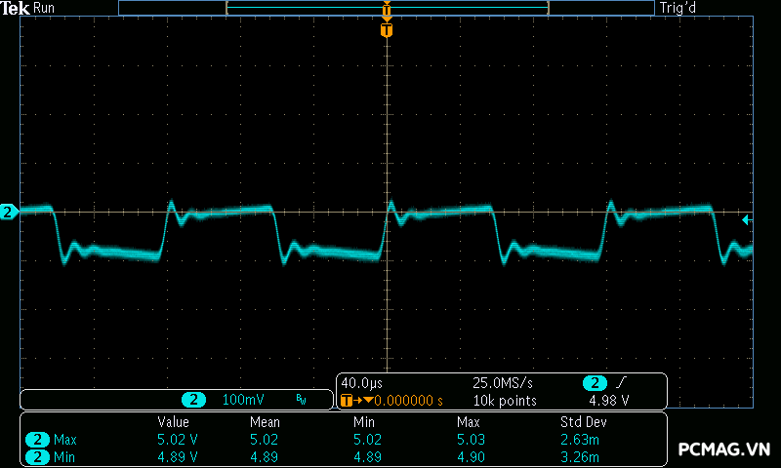Click the channel 2 badge for Min measurement
Screen dimensions: 781x468
coord(37,456)
